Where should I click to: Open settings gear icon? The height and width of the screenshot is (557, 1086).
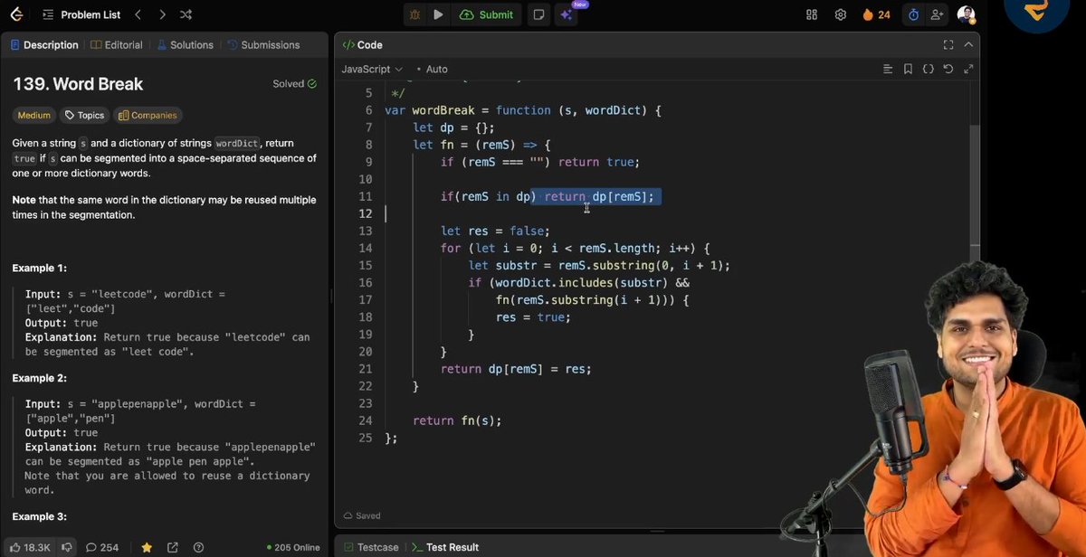(x=841, y=14)
